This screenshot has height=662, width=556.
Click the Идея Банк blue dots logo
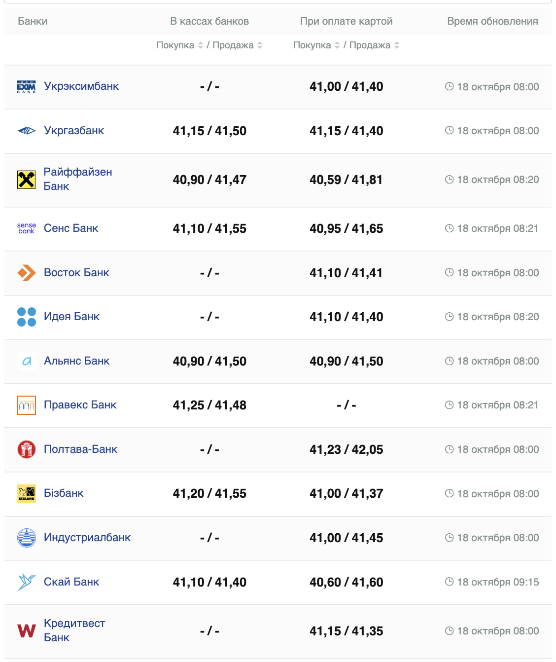point(26,317)
